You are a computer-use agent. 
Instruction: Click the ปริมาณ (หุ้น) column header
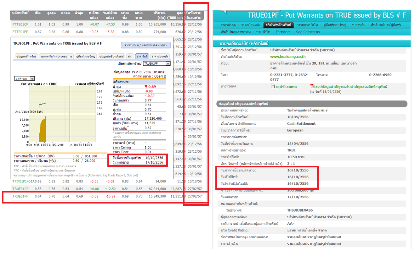(159, 15)
